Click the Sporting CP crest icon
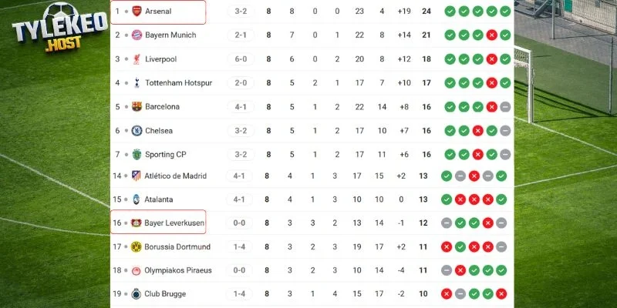This screenshot has height=308, width=617. pos(137,154)
